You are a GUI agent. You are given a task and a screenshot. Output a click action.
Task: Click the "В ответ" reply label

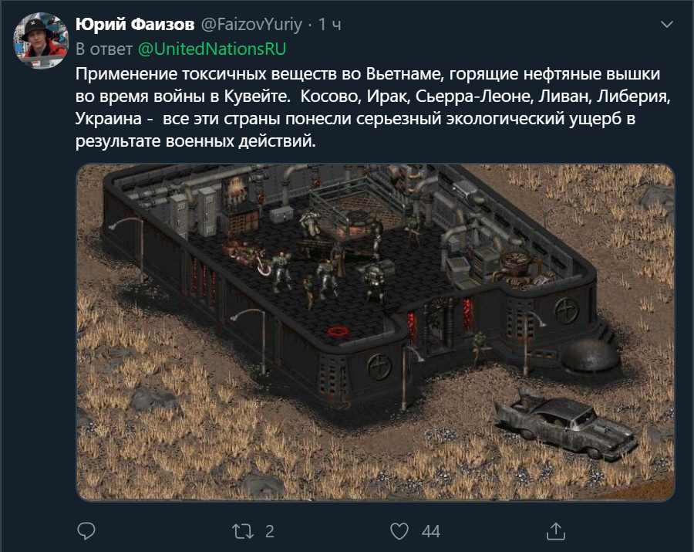104,49
